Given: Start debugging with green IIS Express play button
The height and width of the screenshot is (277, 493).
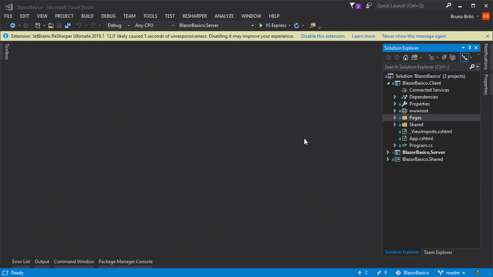Looking at the screenshot, I should [x=261, y=25].
